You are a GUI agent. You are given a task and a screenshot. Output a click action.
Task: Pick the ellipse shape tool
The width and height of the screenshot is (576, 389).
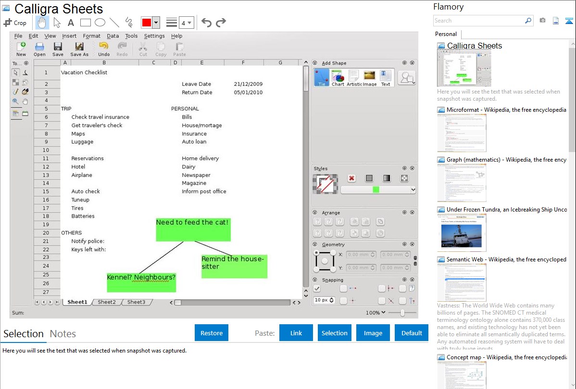point(100,23)
